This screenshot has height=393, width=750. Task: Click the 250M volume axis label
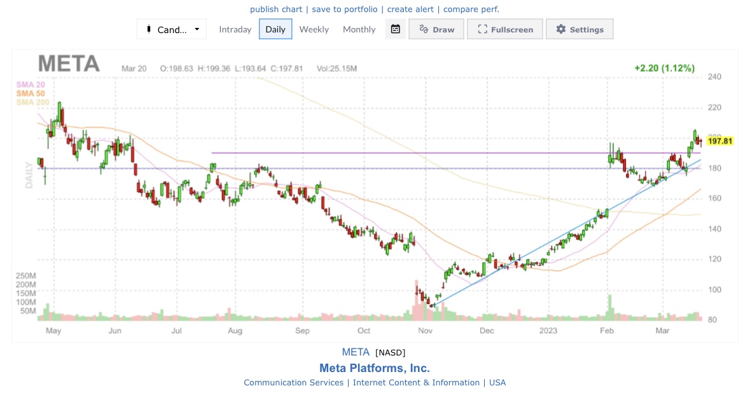point(26,276)
